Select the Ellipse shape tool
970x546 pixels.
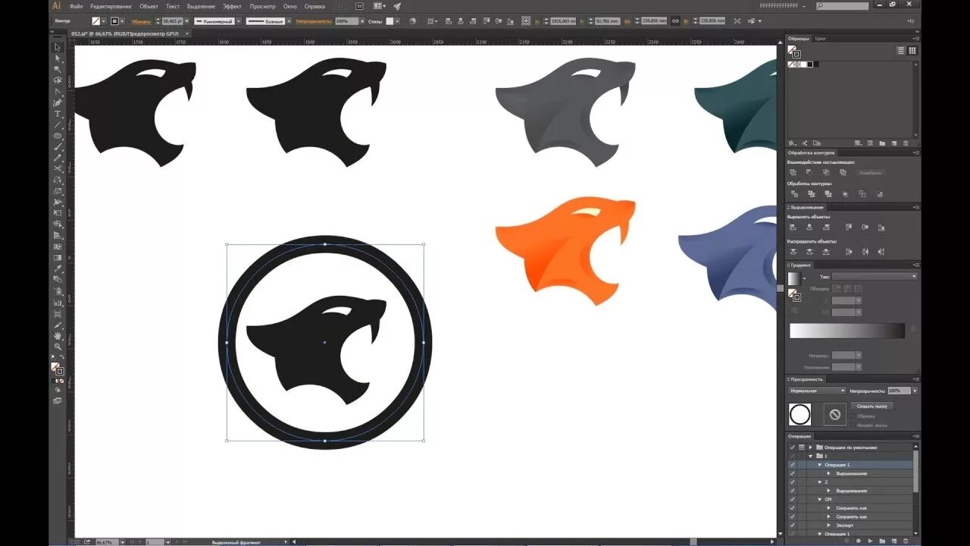click(58, 136)
